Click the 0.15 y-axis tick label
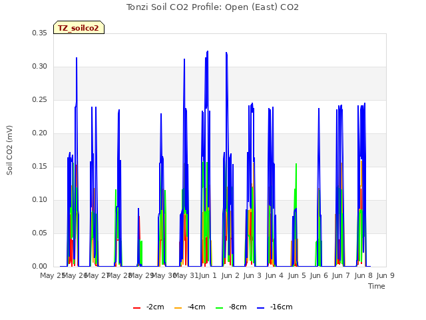The width and height of the screenshot is (426, 320). click(x=40, y=166)
